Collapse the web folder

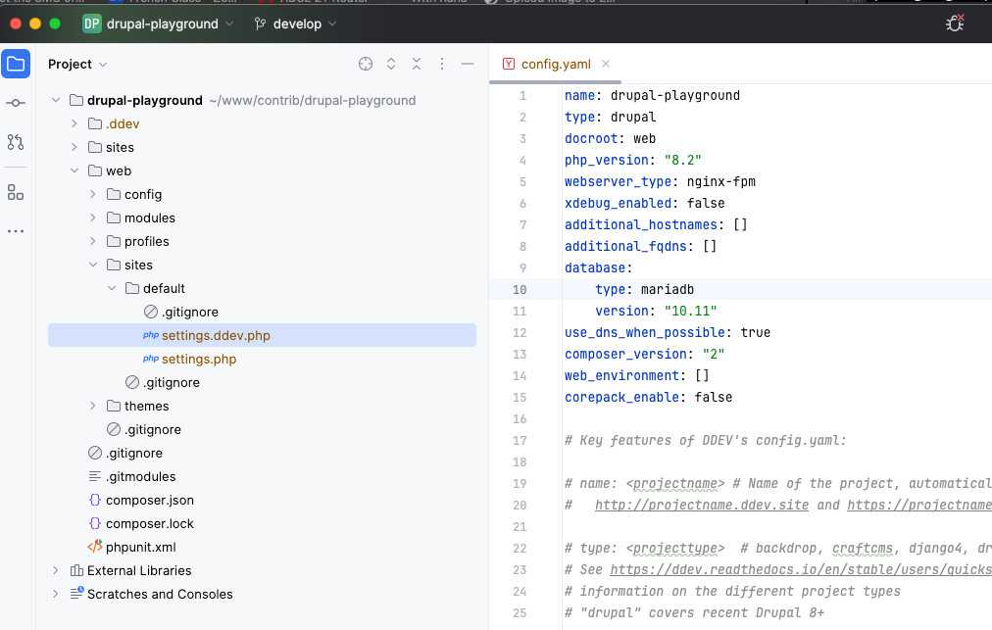point(74,170)
